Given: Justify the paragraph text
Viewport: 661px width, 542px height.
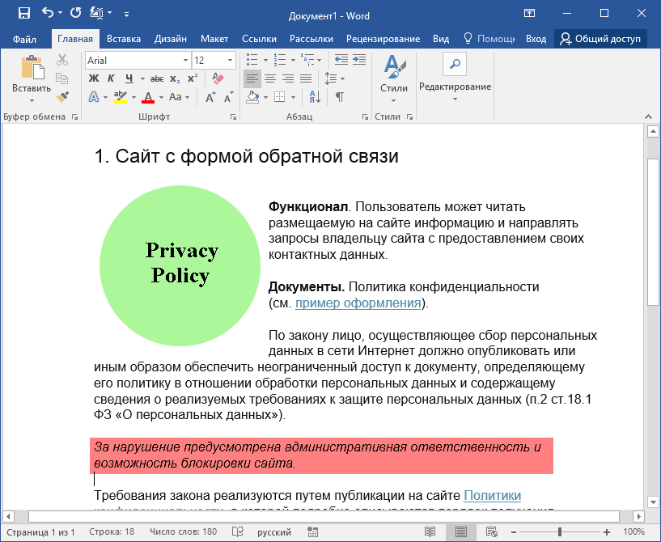Looking at the screenshot, I should [306, 78].
